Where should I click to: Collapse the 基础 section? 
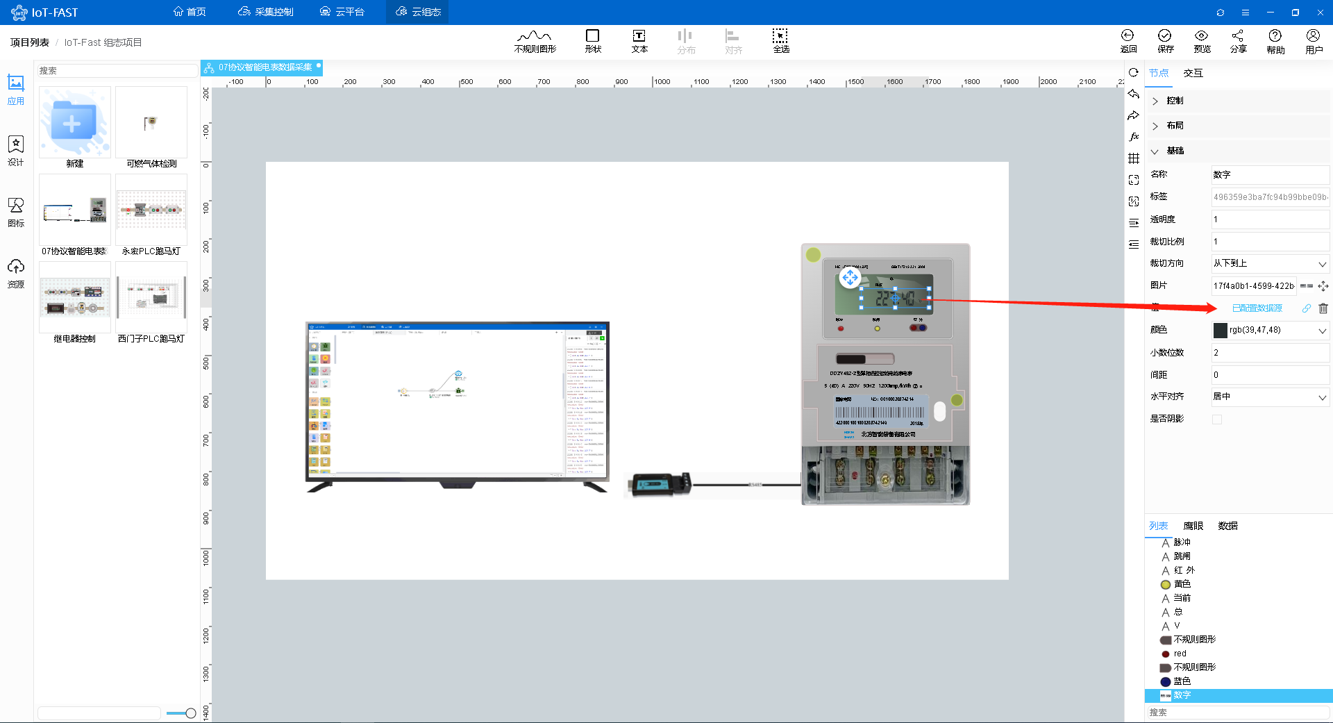(1237, 151)
